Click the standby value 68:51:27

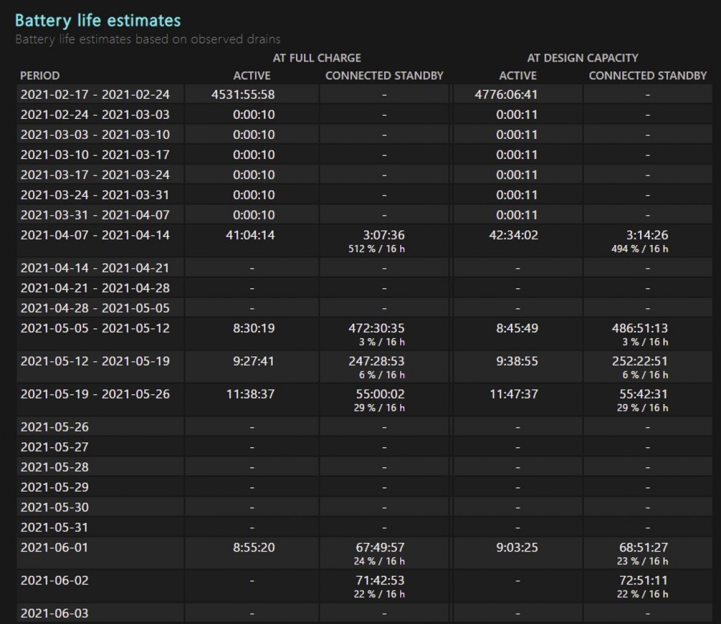(x=643, y=548)
